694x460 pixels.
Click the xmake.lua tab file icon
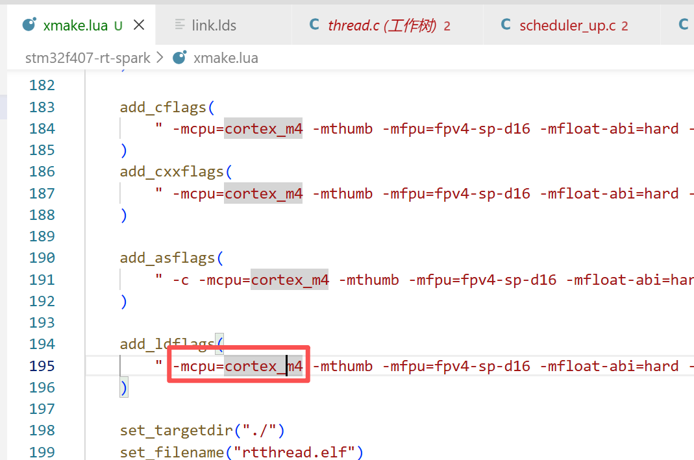click(29, 25)
